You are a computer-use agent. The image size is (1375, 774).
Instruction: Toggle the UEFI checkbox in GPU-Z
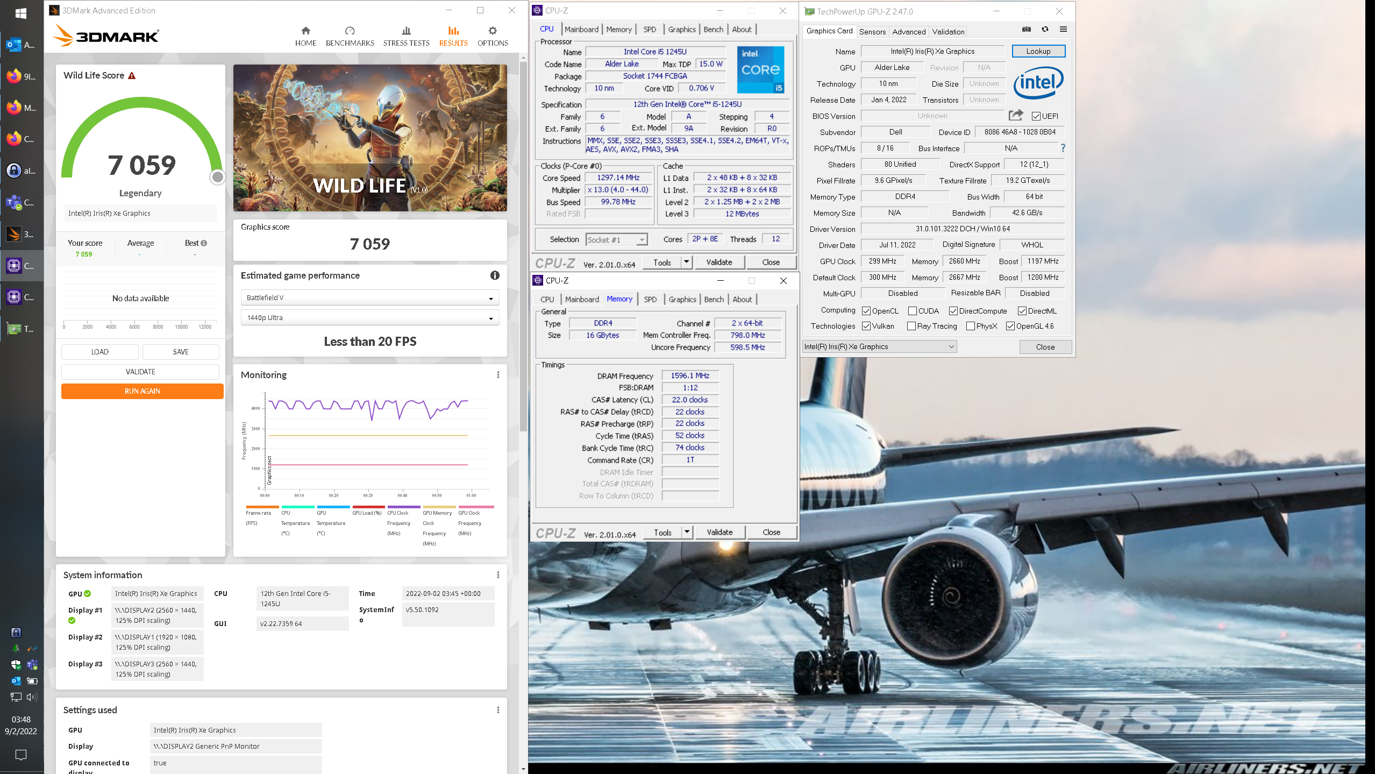click(x=1036, y=116)
